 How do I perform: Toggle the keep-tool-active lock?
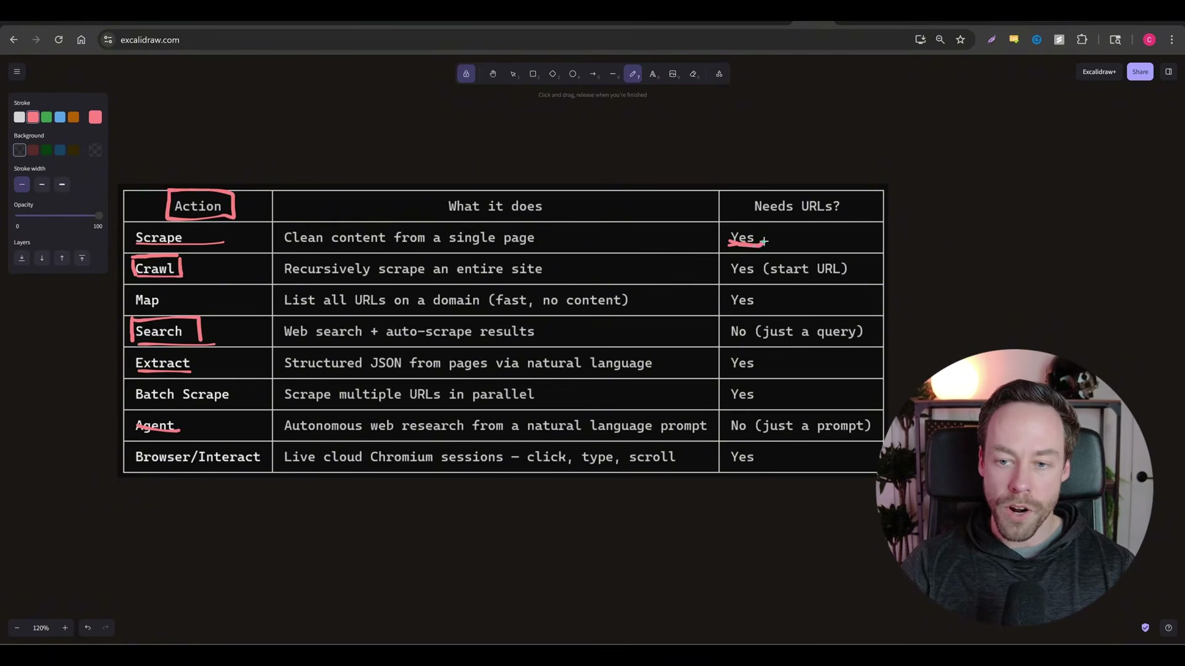[466, 73]
